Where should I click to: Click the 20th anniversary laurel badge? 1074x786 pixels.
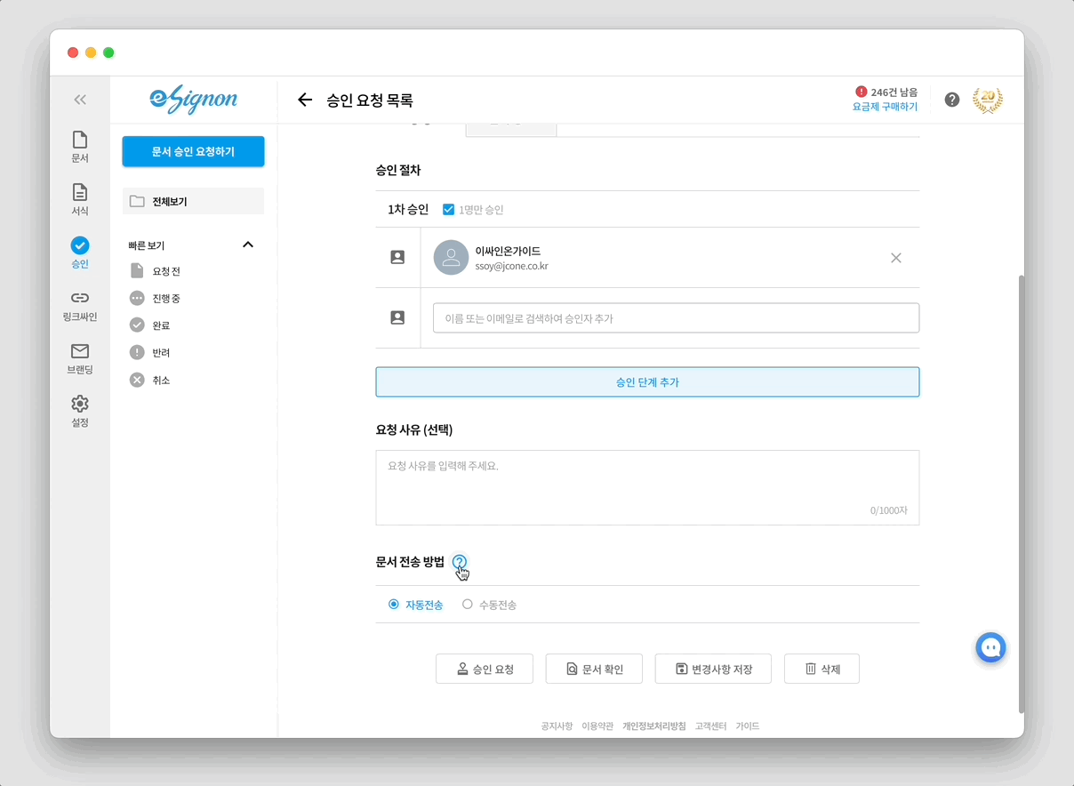point(987,100)
